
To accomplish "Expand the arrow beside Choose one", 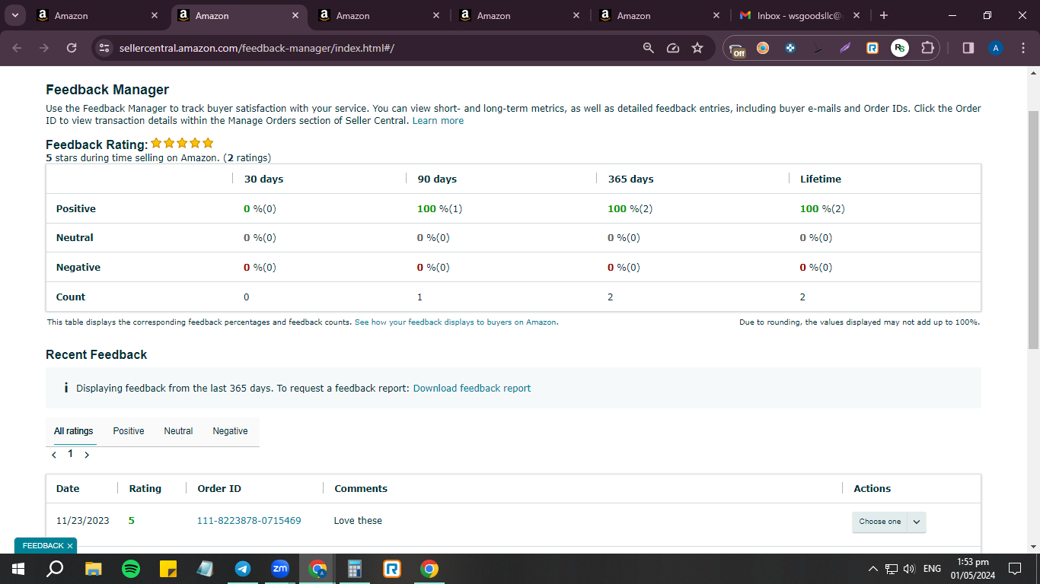I will [917, 522].
